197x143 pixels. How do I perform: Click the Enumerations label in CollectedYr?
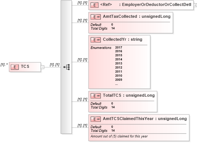[101, 48]
